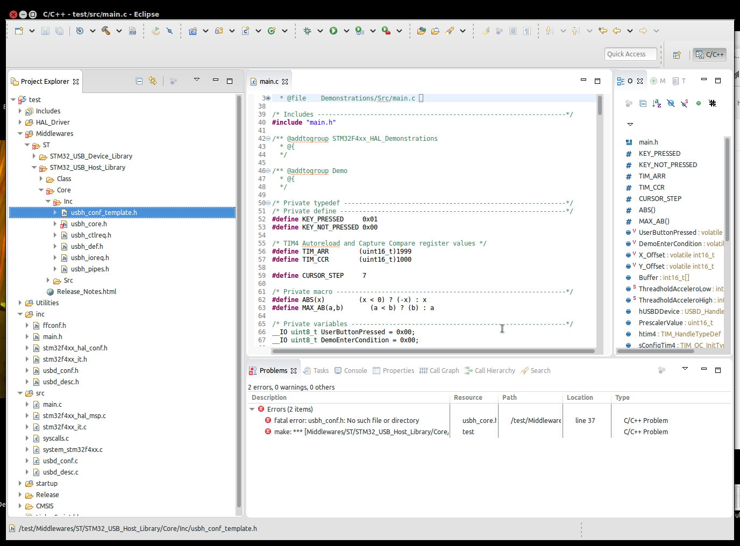Select the C/C++ perspective button
This screenshot has height=546, width=740.
point(710,54)
